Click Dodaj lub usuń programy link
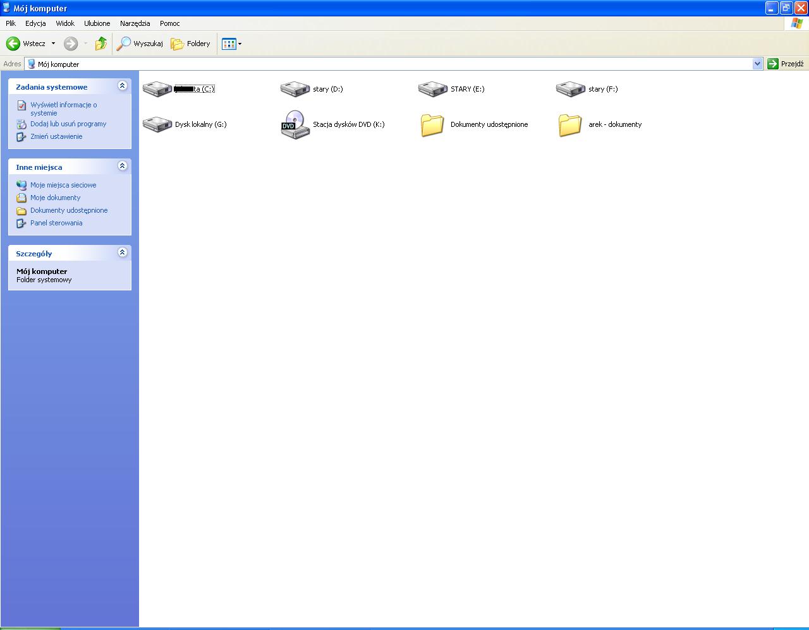Viewport: 809px width, 630px height. pyautogui.click(x=68, y=124)
